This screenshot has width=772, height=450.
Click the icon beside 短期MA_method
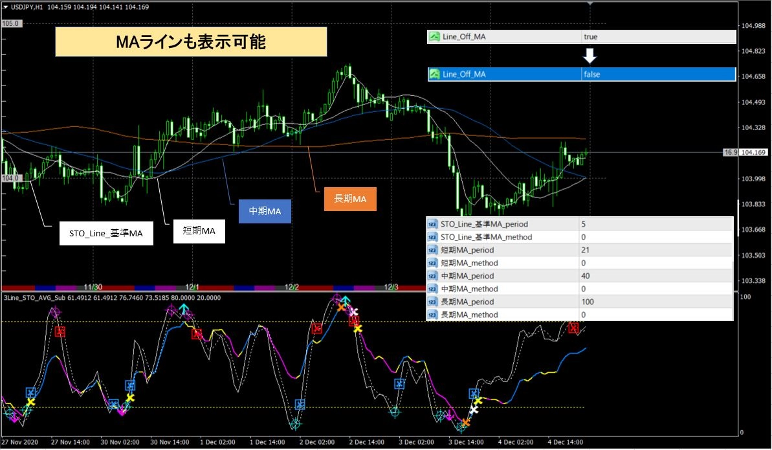[x=432, y=263]
